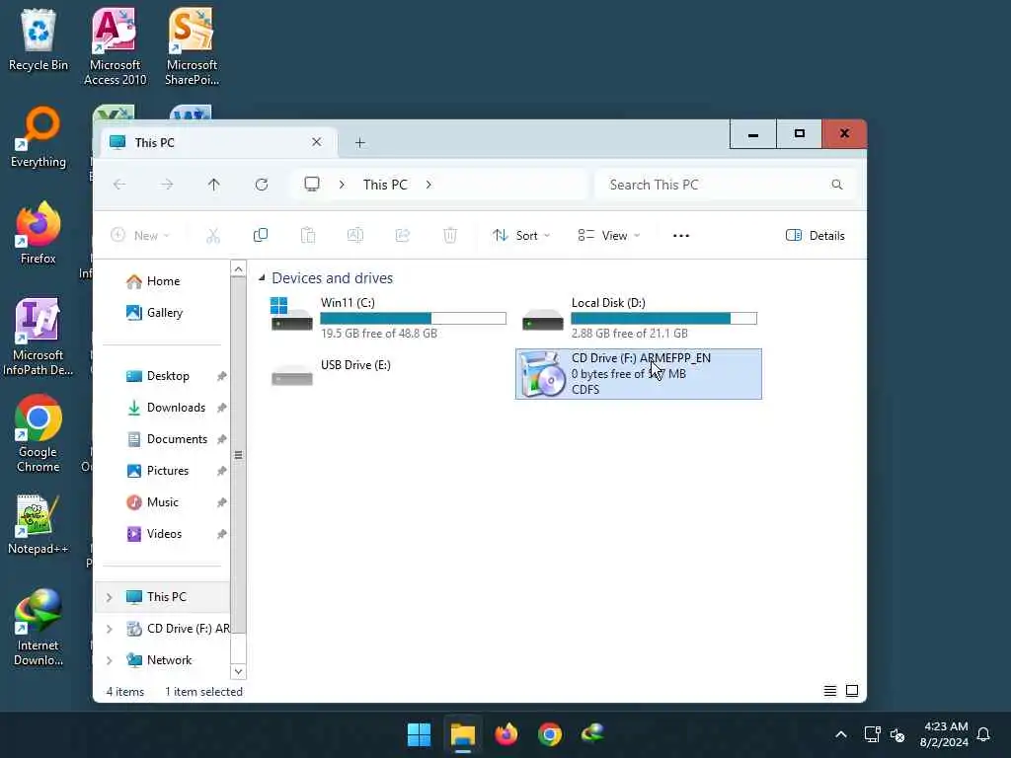Expand This PC in navigation pane

tap(109, 597)
